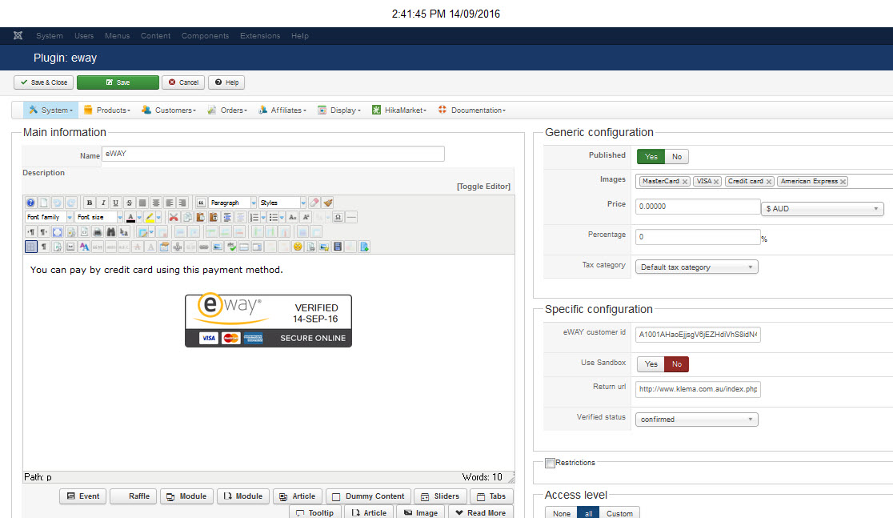Open the Font family dropdown

49,217
